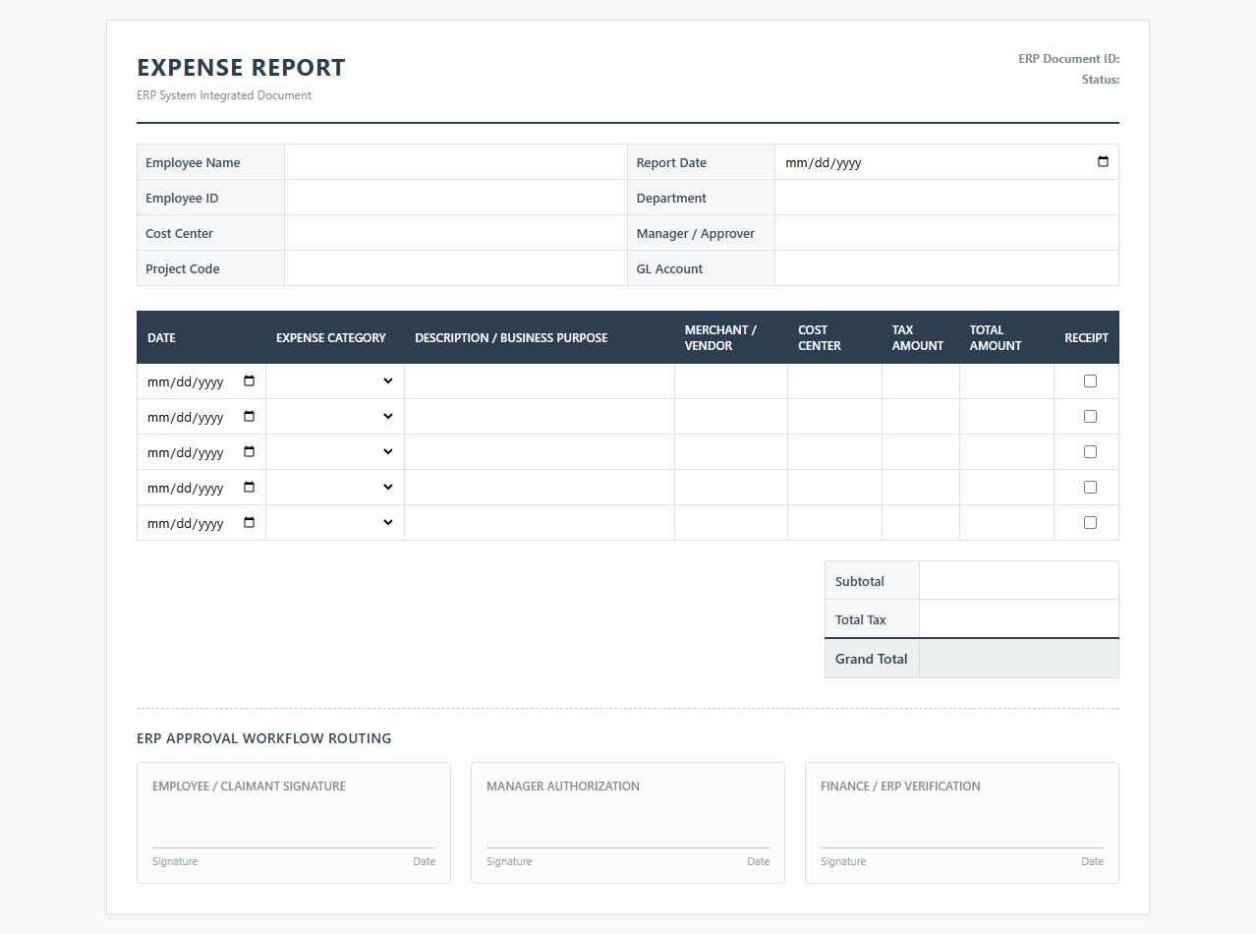Open calendar icon in fifth expense row date
Image resolution: width=1256 pixels, height=934 pixels.
(249, 523)
